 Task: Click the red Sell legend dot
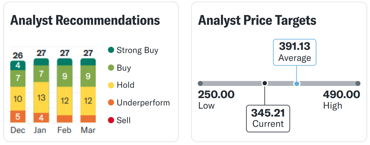tap(111, 120)
